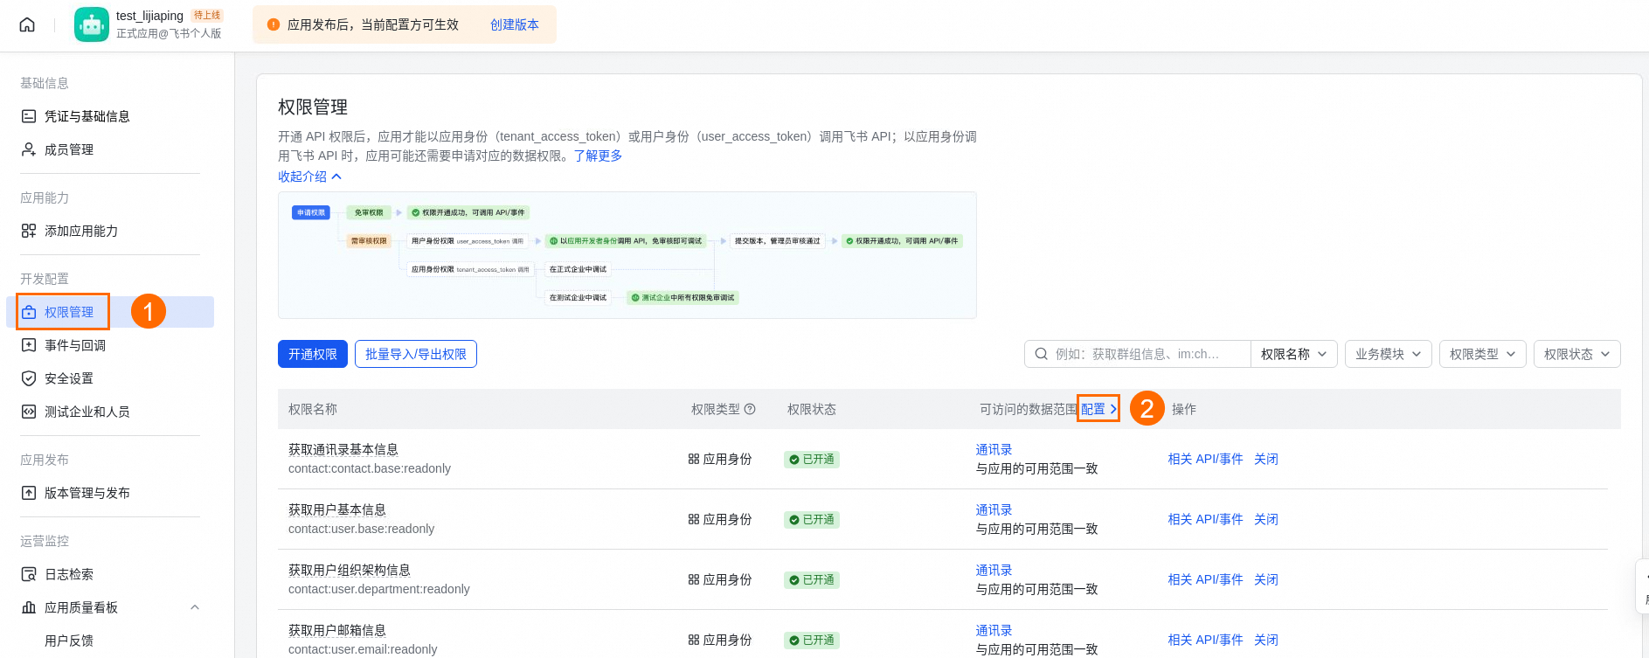Viewport: 1649px width, 658px height.
Task: Open 相关 API/事件 for 获取用户基本信息
Action: pos(1205,519)
